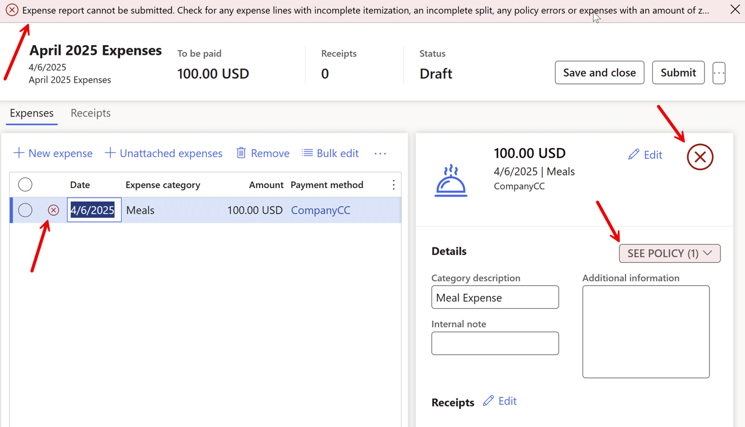The width and height of the screenshot is (745, 427).
Task: Select all rows via header circle
Action: tap(25, 185)
